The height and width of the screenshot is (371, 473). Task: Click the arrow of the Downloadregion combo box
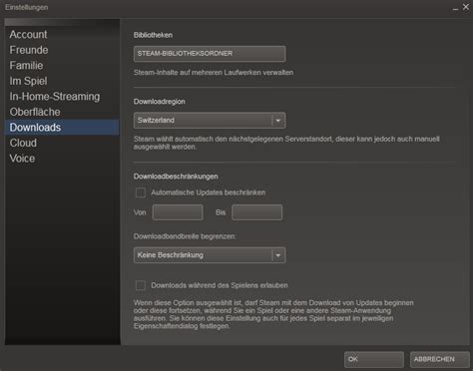click(278, 121)
